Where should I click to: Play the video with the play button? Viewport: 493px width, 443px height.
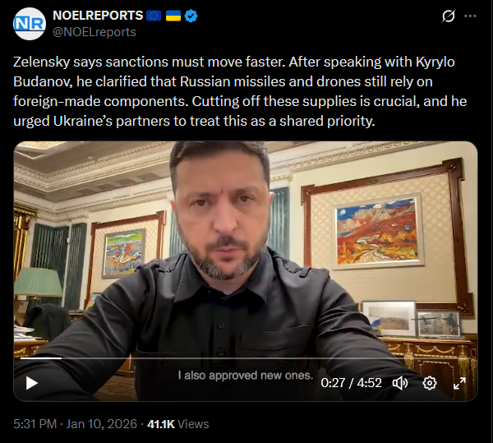point(31,383)
